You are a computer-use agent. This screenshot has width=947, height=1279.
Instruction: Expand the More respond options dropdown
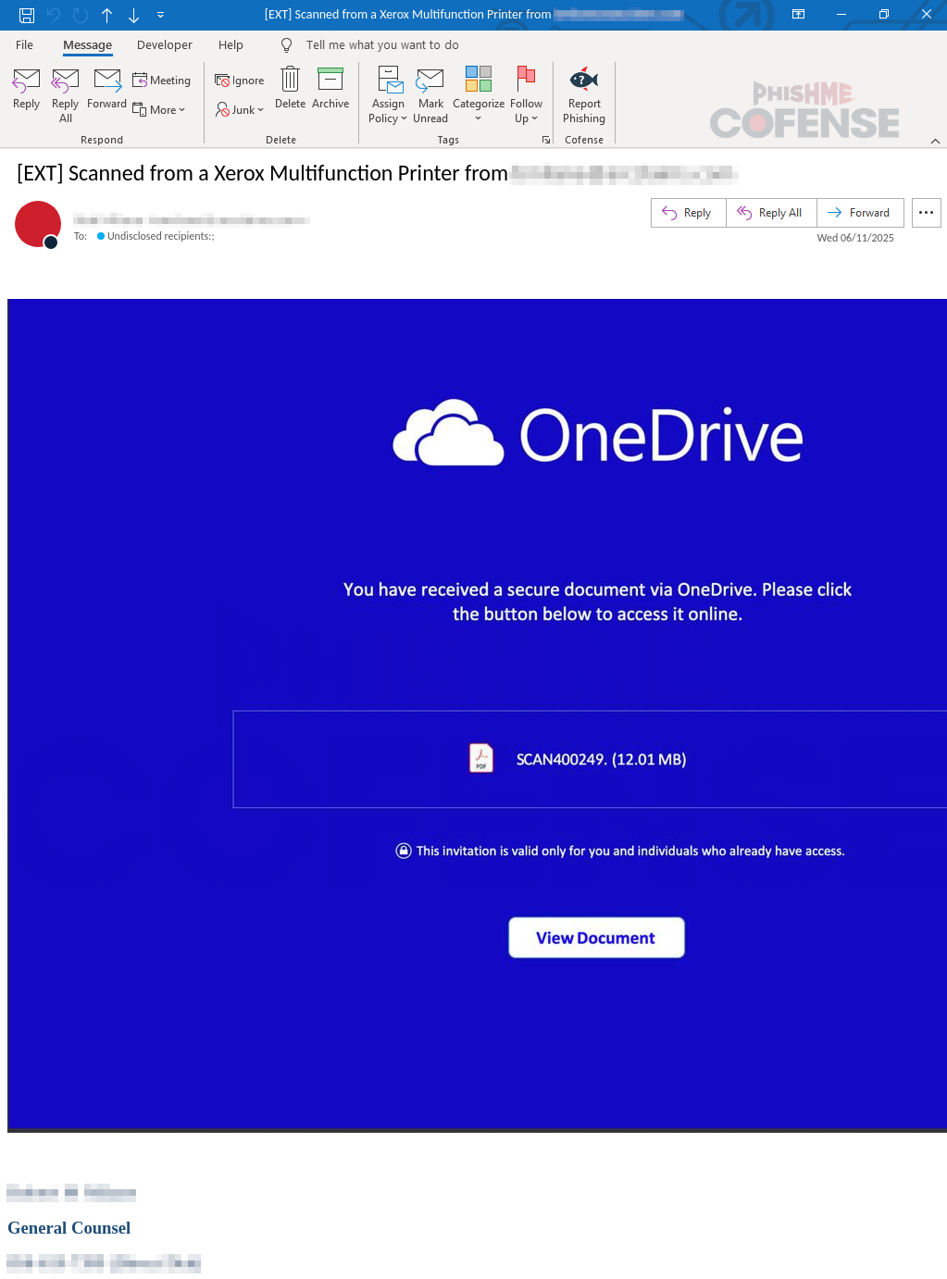pyautogui.click(x=160, y=110)
